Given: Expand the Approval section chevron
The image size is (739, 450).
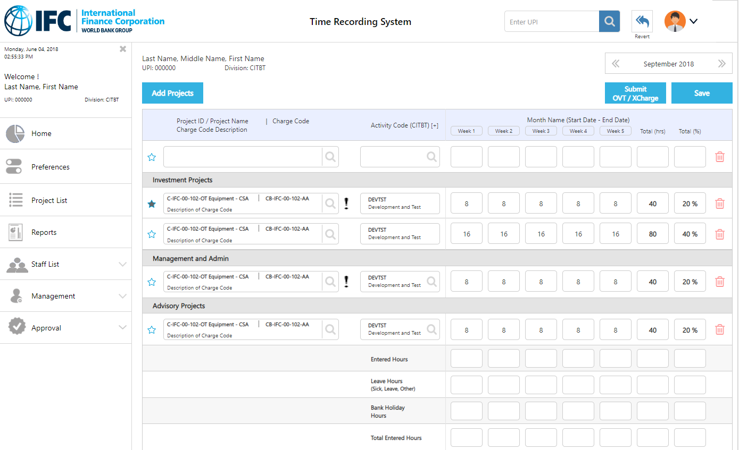Looking at the screenshot, I should tap(122, 328).
